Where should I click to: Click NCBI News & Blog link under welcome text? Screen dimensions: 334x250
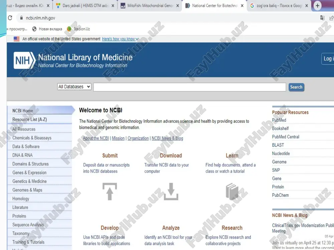[x=167, y=138]
